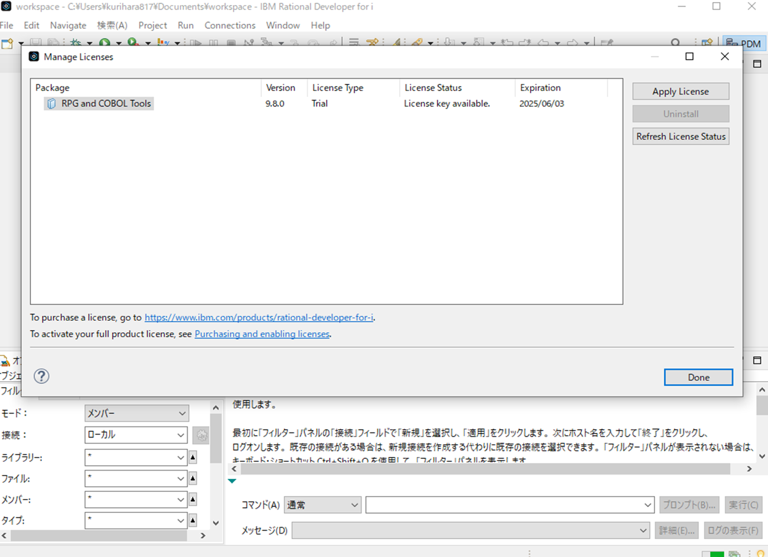This screenshot has height=557, width=768.
Task: Open the Window menu
Action: 283,25
